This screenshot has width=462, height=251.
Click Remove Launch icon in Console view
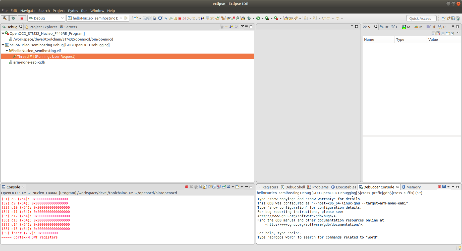click(x=191, y=187)
